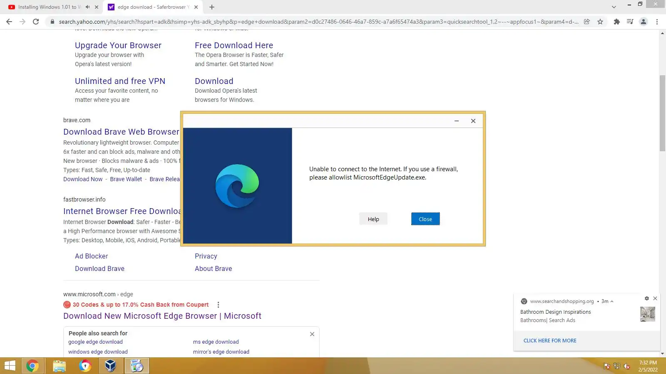Click the Brave Download Now sublink
The width and height of the screenshot is (666, 374).
click(83, 179)
